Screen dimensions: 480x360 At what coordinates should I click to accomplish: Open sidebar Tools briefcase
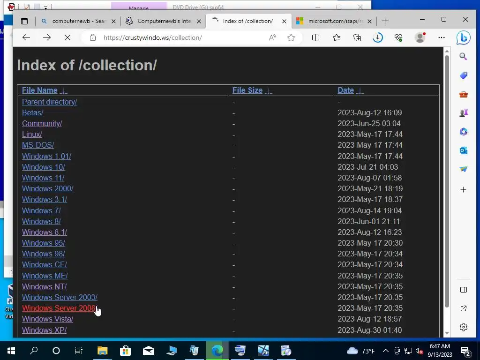pos(464,94)
